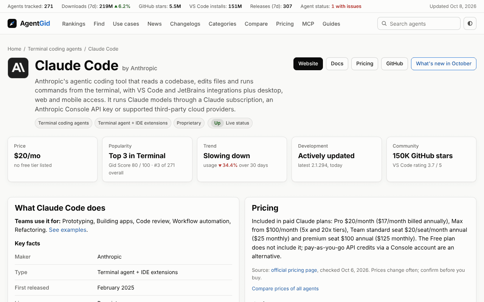This screenshot has height=302, width=484.
Task: Open the Changelogs nav item
Action: [x=185, y=24]
